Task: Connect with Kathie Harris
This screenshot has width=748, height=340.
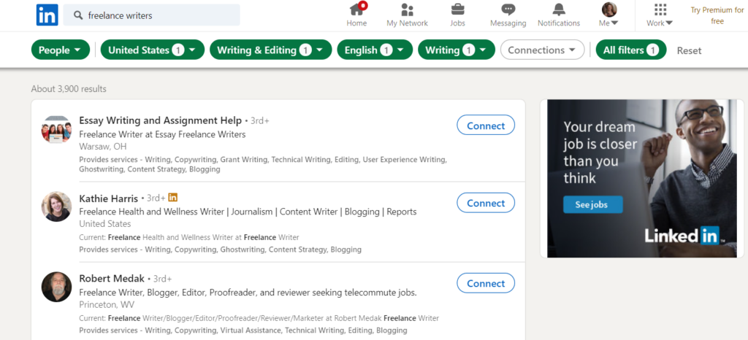Action: tap(486, 203)
